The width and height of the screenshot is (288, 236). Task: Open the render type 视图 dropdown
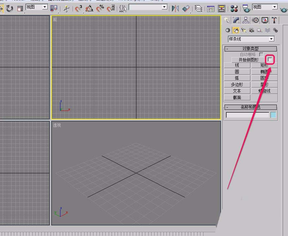(265, 7)
